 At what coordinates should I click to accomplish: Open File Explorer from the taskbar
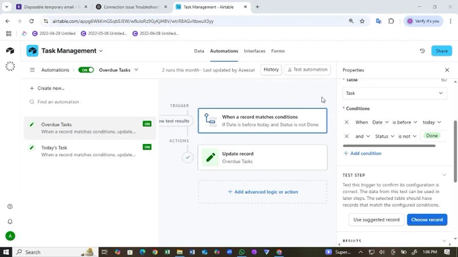tap(180, 252)
